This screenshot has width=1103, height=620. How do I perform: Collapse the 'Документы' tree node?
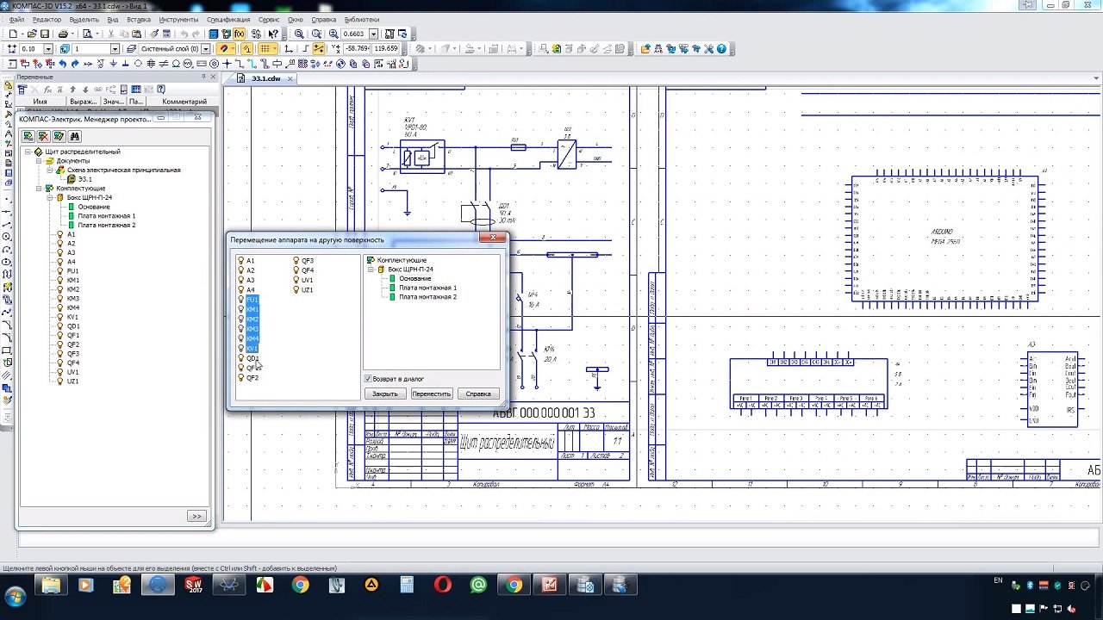pyautogui.click(x=39, y=161)
